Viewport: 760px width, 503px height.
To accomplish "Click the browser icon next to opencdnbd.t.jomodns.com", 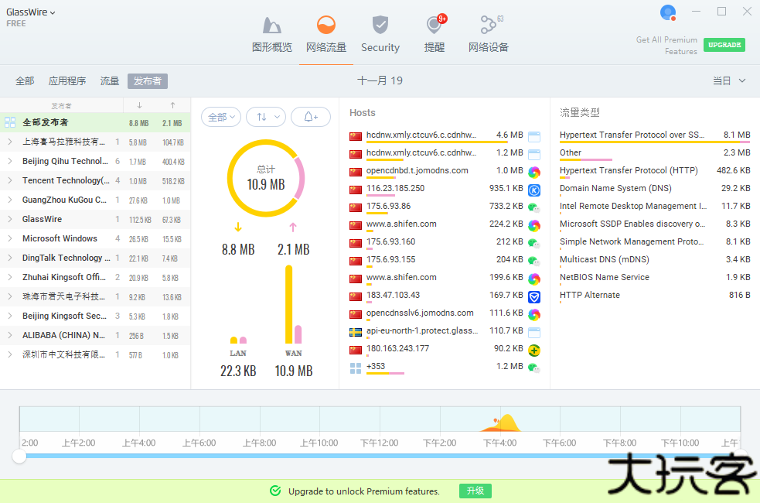I will point(534,173).
